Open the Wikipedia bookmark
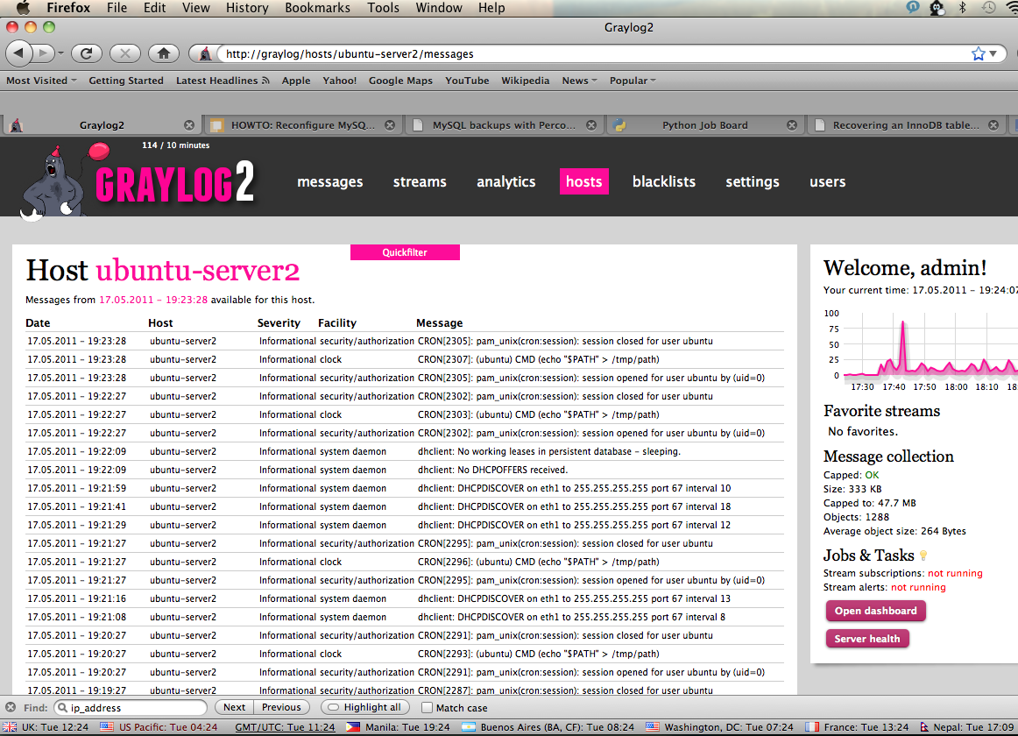The width and height of the screenshot is (1018, 736). point(526,81)
